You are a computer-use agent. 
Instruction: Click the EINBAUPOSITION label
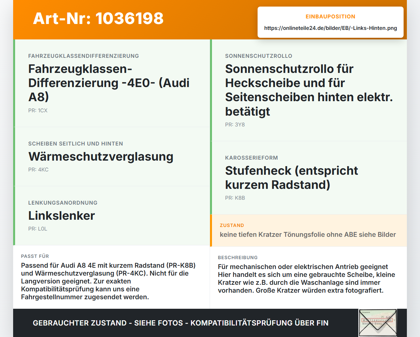point(330,16)
